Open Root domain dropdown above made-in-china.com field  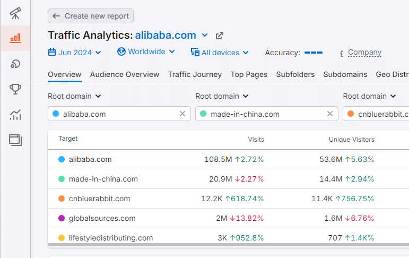pos(222,96)
